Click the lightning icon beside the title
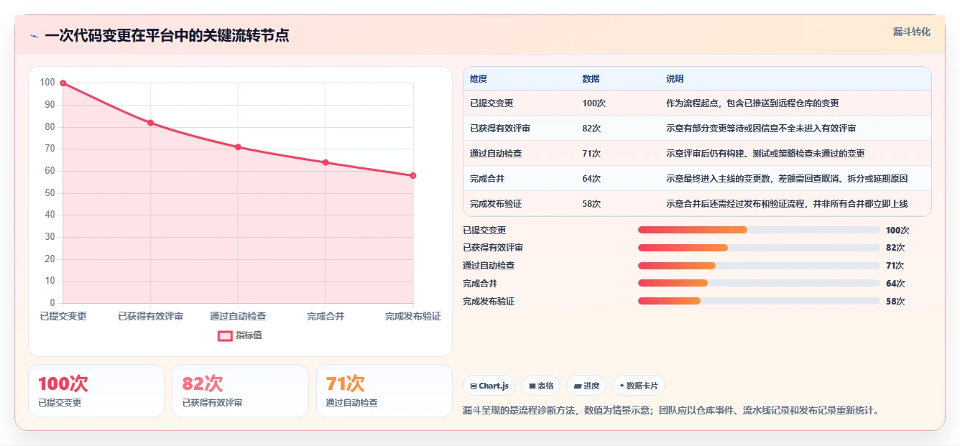The image size is (960, 446). (34, 36)
